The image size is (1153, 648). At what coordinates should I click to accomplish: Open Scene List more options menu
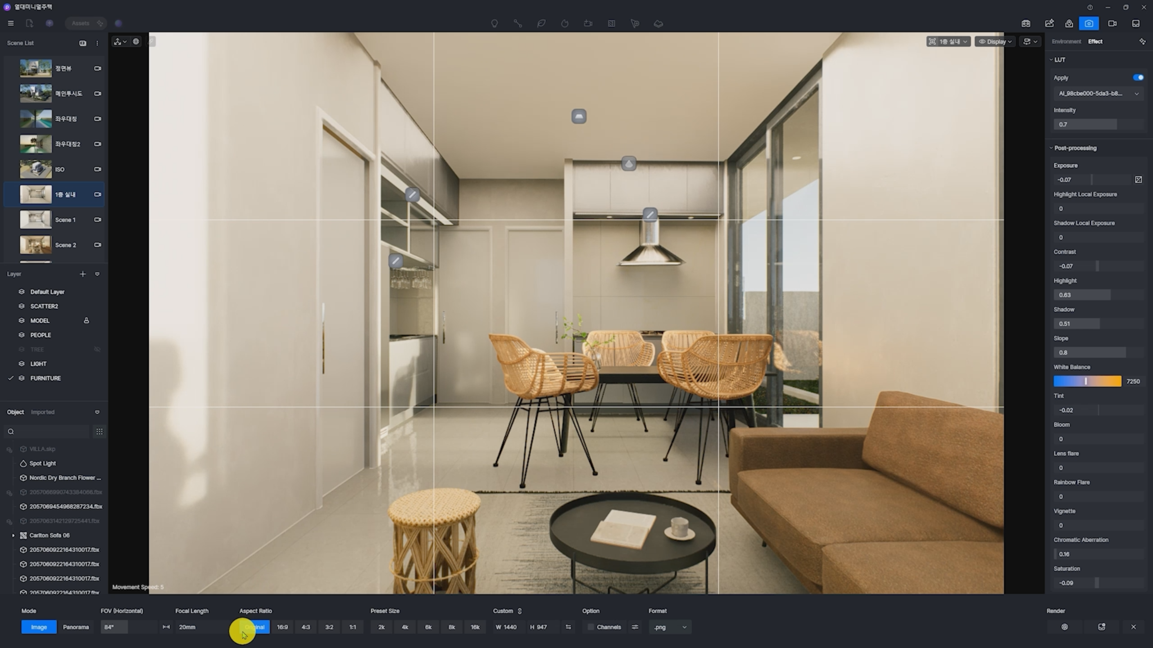(97, 43)
